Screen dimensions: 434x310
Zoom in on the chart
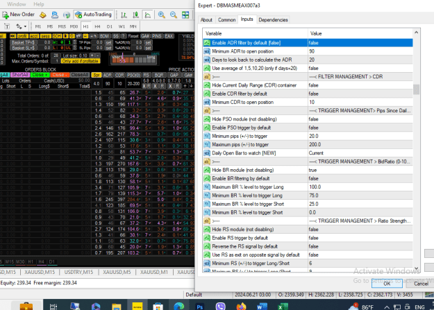click(161, 15)
